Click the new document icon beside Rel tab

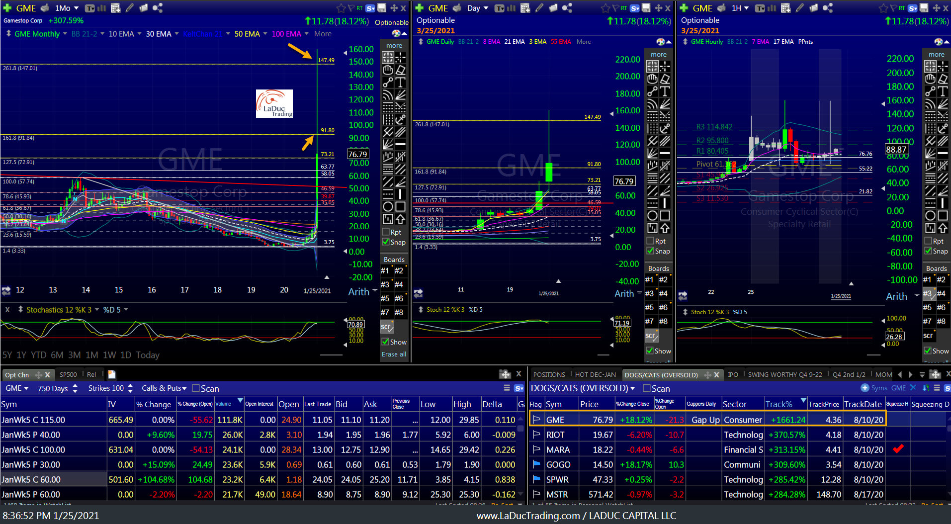pyautogui.click(x=112, y=374)
